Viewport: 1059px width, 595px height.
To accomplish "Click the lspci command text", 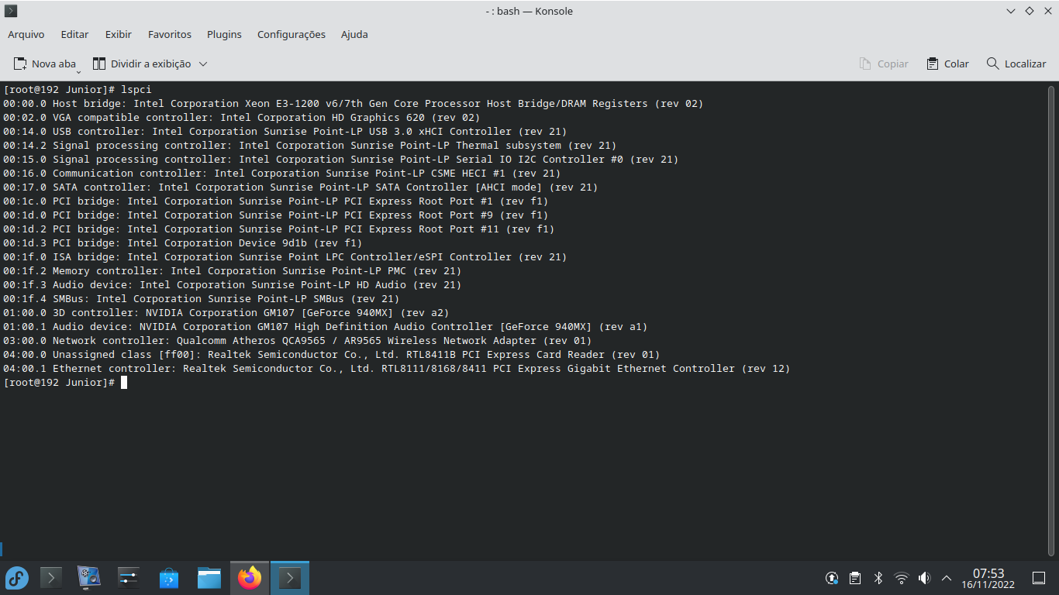I will [136, 90].
